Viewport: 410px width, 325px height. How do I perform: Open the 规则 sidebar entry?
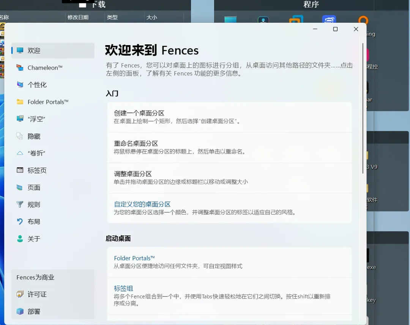click(x=34, y=204)
